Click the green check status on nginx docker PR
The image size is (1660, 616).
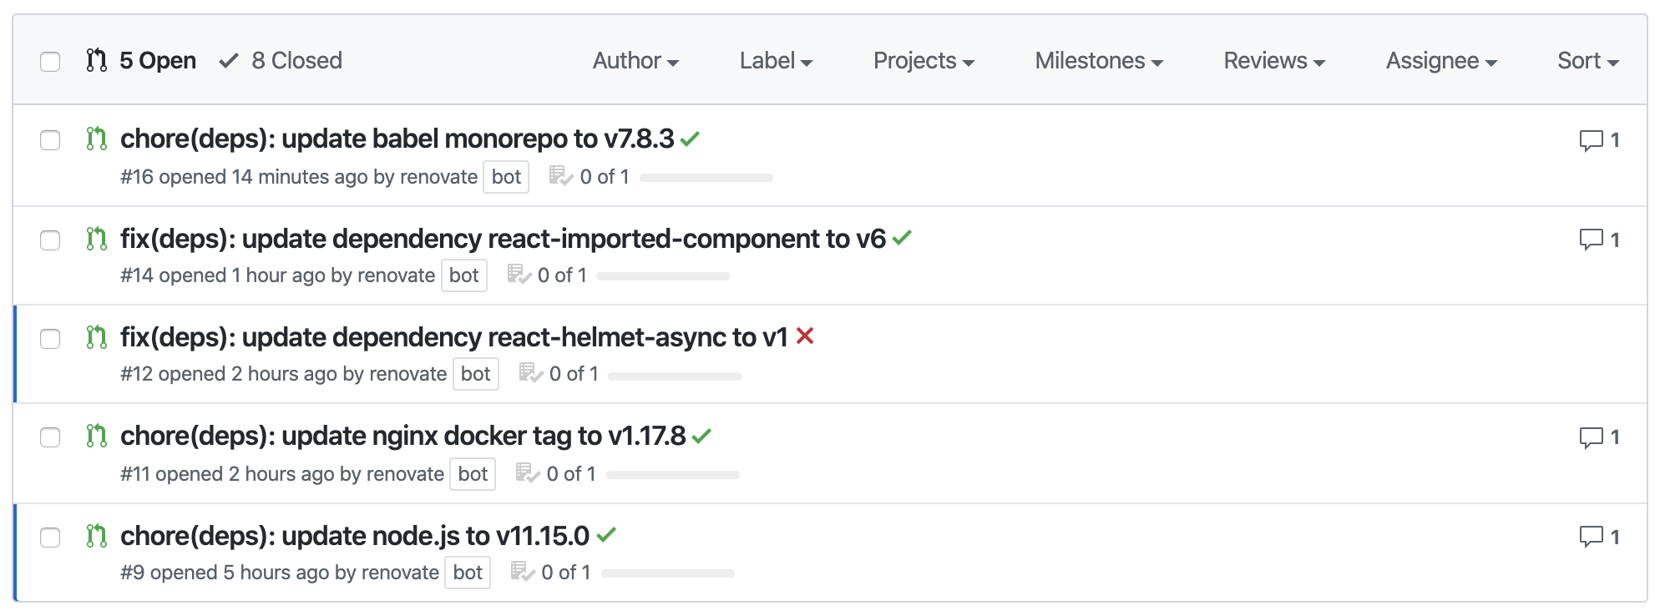click(701, 436)
